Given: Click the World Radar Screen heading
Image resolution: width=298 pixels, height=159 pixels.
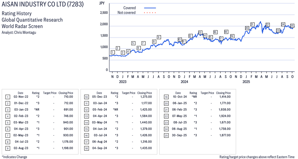Looking at the screenshot, I should click(x=22, y=26).
